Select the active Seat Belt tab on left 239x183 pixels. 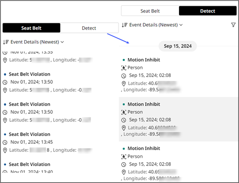coord(31,28)
